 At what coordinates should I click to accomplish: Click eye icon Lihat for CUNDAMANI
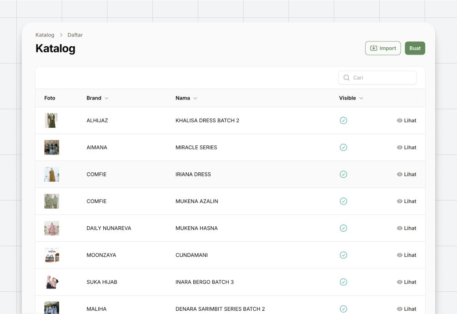tap(407, 255)
